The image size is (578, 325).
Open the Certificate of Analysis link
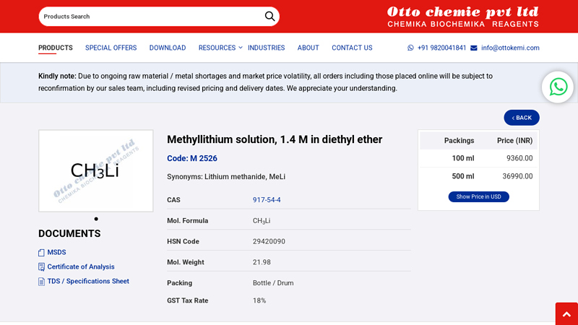[81, 267]
